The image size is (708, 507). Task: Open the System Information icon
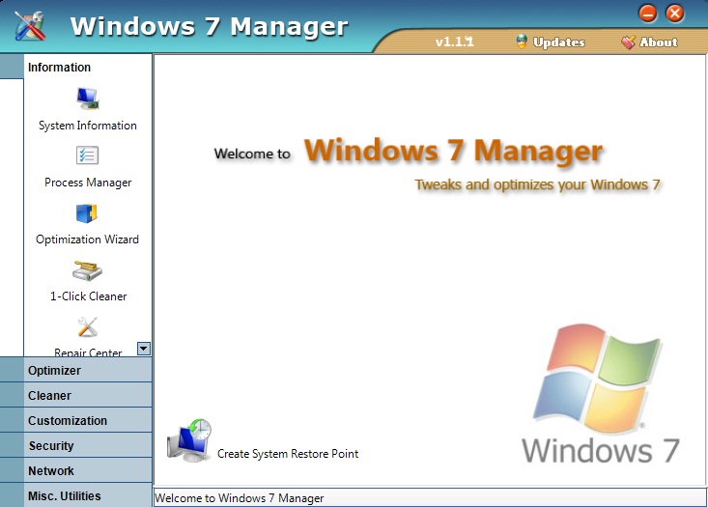click(x=88, y=99)
